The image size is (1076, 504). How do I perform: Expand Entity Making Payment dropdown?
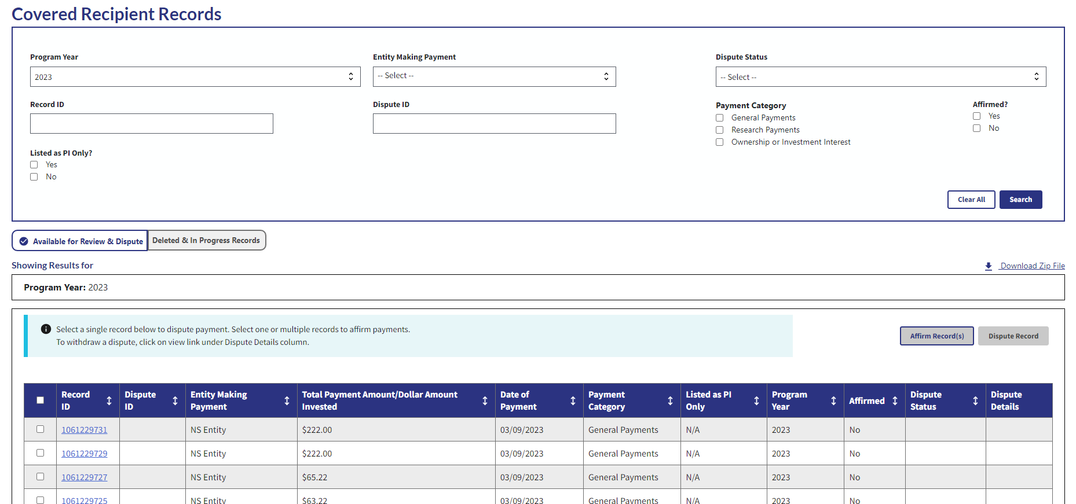(x=494, y=76)
